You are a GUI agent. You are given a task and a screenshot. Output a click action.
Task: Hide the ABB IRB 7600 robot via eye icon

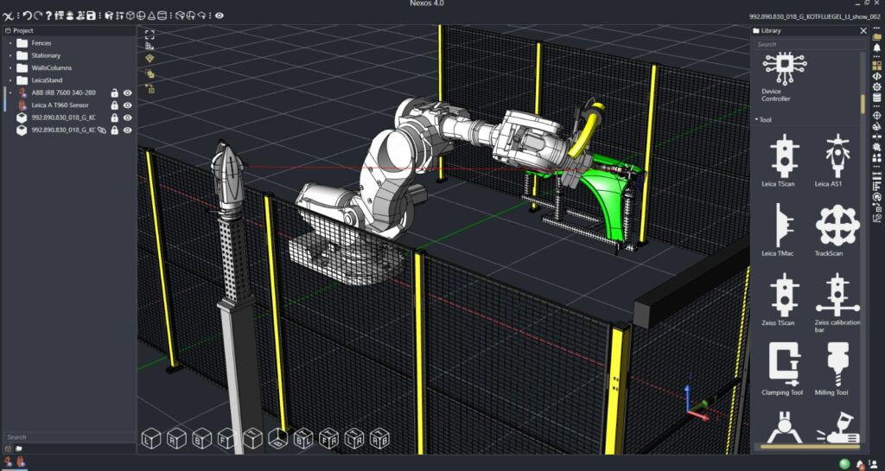tap(127, 92)
